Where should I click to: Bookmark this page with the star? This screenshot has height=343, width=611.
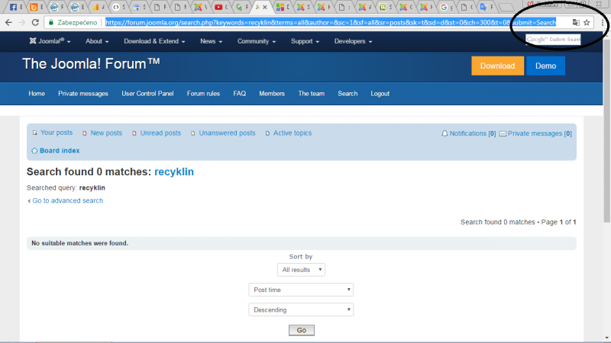(587, 23)
